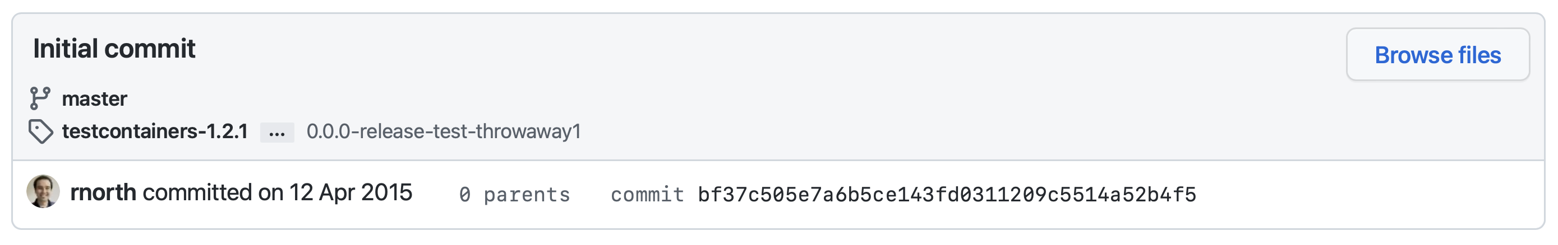Open the testcontainers-1.2.1 tag
The image size is (1558, 245).
[155, 131]
